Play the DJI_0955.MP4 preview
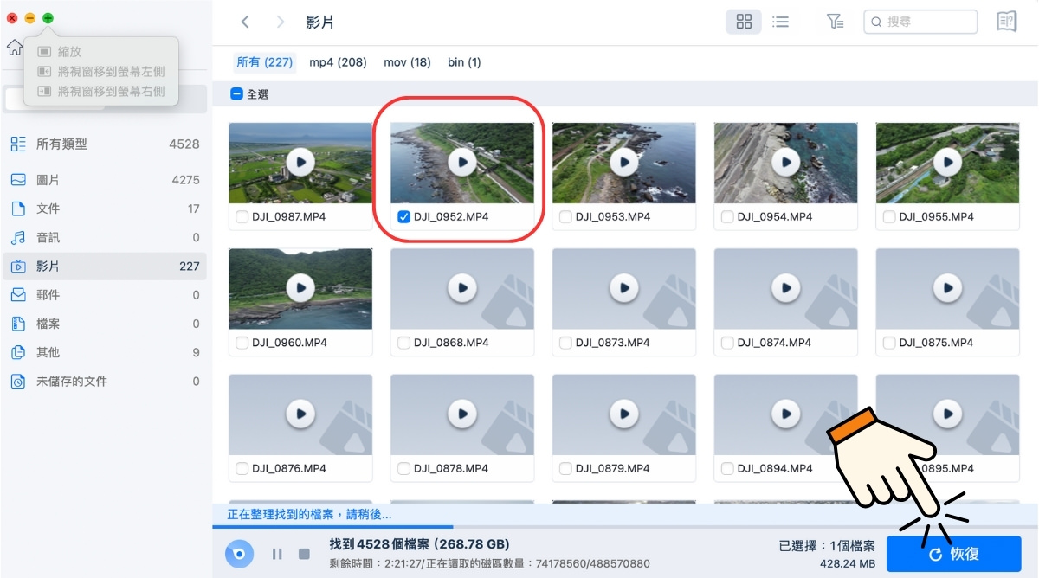1039x578 pixels. coord(947,162)
